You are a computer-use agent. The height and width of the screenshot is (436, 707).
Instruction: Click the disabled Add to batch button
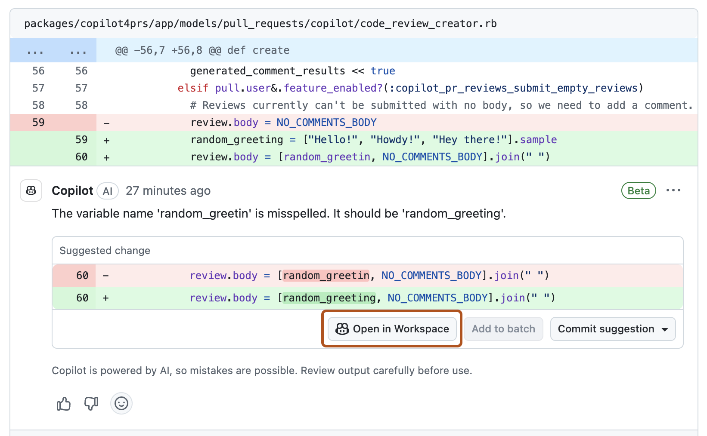503,329
